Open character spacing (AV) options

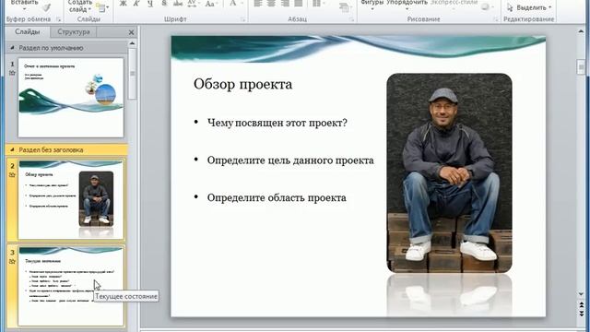point(193,4)
